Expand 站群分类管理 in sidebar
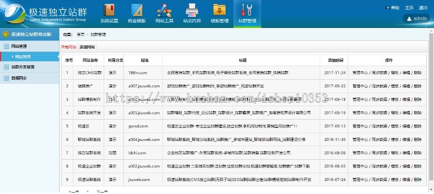 click(x=23, y=67)
